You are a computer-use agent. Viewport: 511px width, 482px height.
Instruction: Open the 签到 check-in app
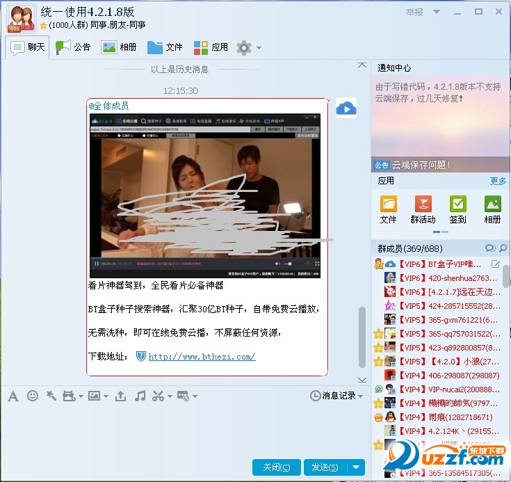coord(457,209)
